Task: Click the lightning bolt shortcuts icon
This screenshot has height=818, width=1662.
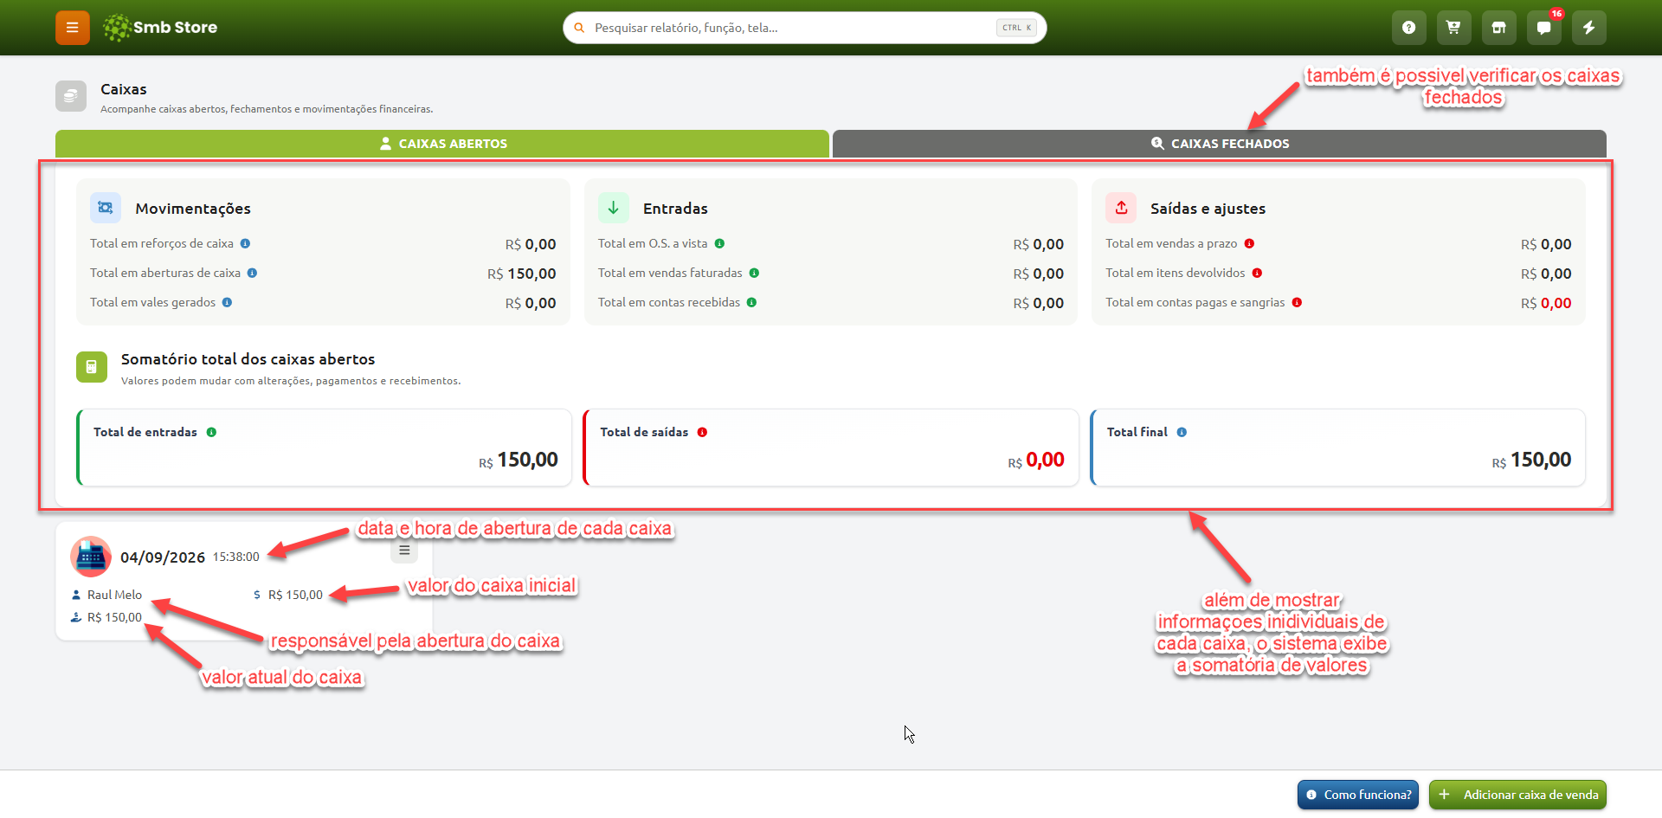Action: 1588,28
